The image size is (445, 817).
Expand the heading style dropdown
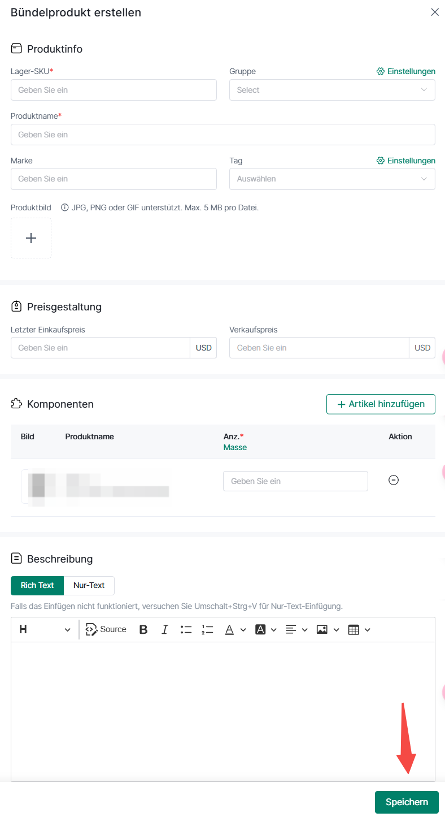(45, 630)
